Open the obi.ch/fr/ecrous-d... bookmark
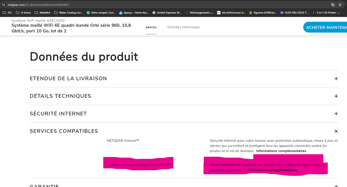Screen dimensions: 347x187 click(231, 12)
